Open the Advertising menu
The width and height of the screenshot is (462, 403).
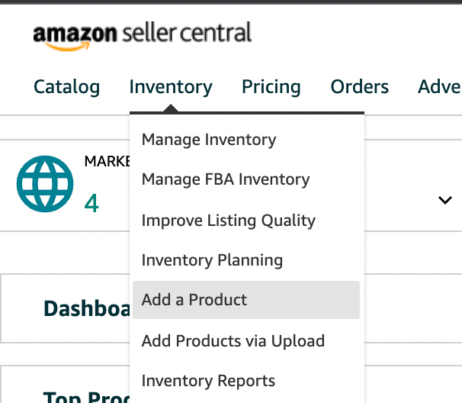pos(440,87)
